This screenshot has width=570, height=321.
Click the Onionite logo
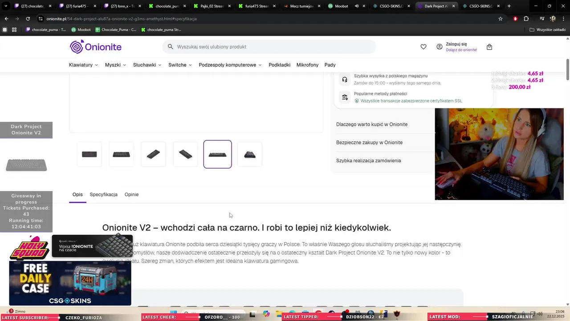pos(95,47)
